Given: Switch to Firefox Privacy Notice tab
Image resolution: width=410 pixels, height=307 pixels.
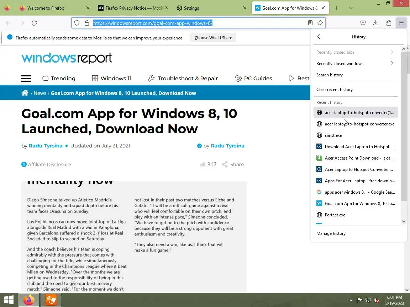Looking at the screenshot, I should (133, 8).
